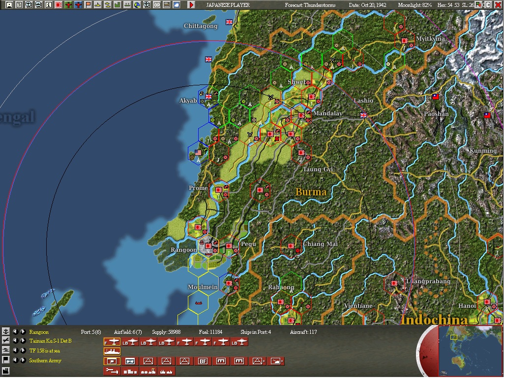
Task: Click the repair shipyard wrench industry button
Action: pyautogui.click(x=112, y=371)
